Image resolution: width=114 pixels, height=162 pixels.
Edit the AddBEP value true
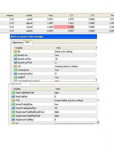[75, 78]
